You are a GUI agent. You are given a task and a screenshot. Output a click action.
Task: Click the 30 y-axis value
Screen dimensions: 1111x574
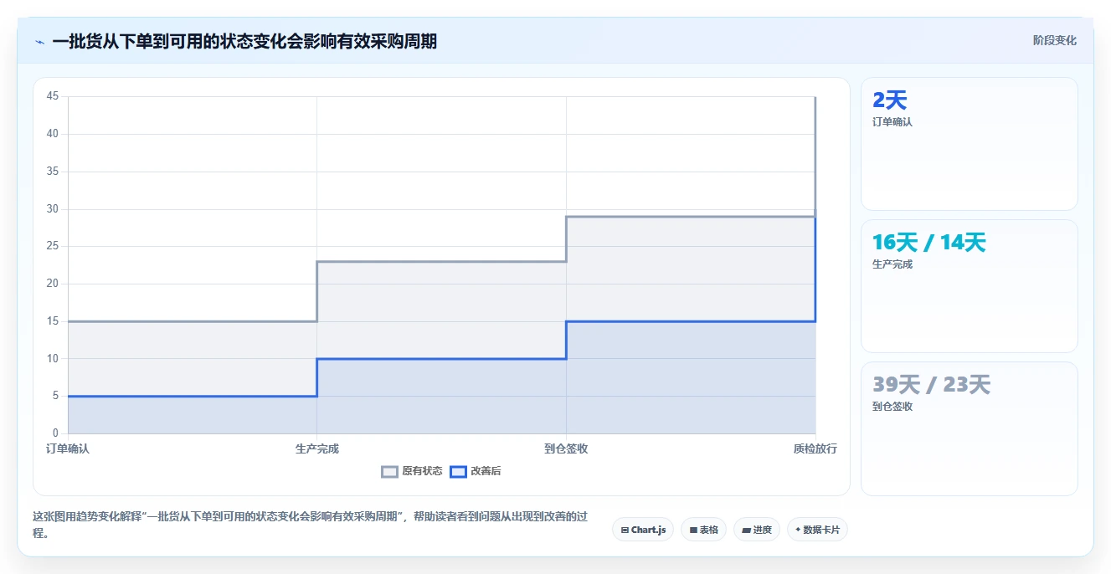click(53, 208)
